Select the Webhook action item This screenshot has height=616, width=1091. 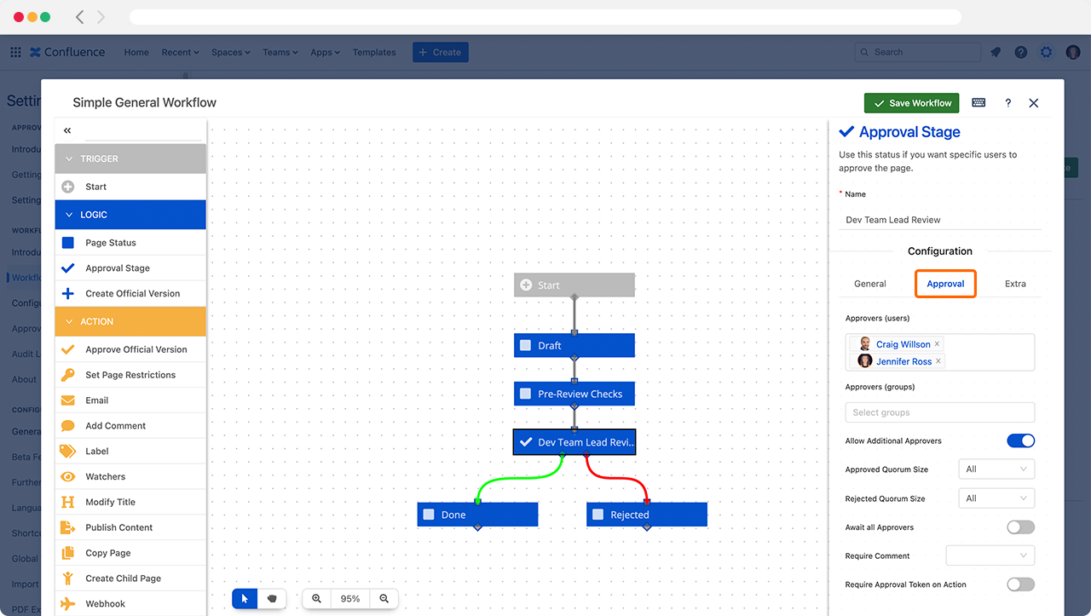(x=105, y=604)
